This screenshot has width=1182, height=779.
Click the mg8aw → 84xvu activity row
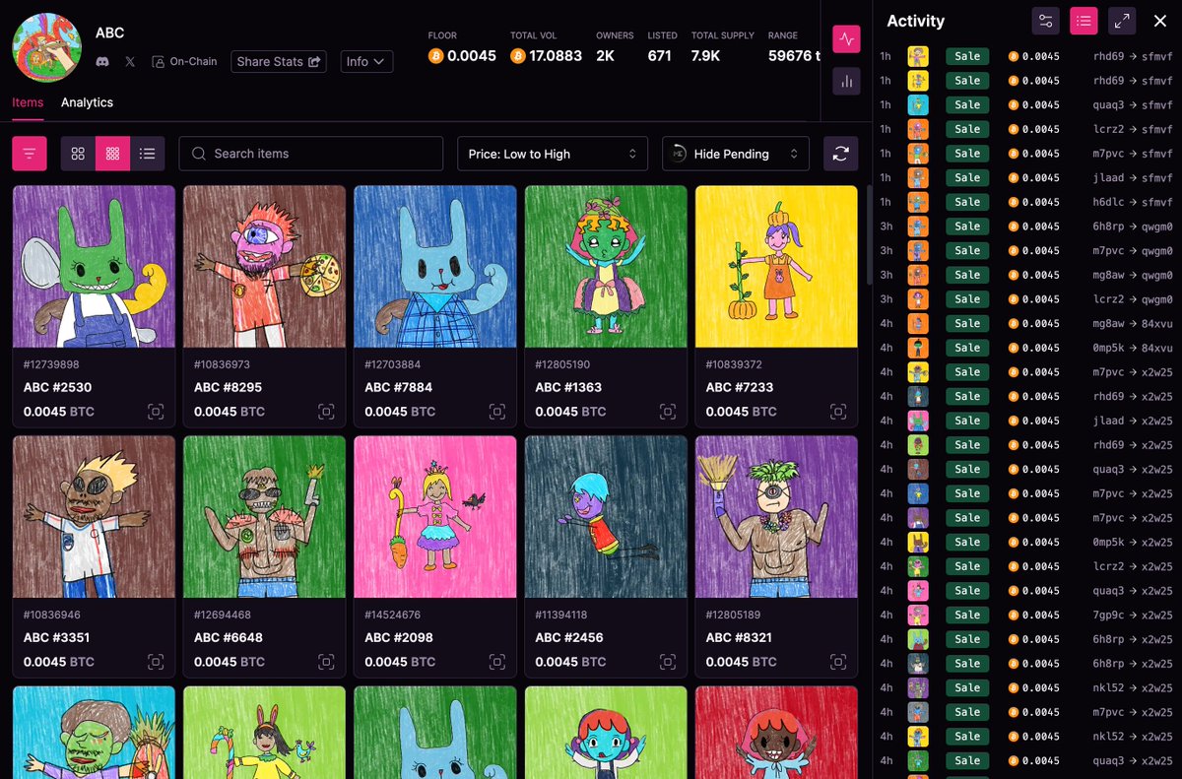coord(1026,323)
